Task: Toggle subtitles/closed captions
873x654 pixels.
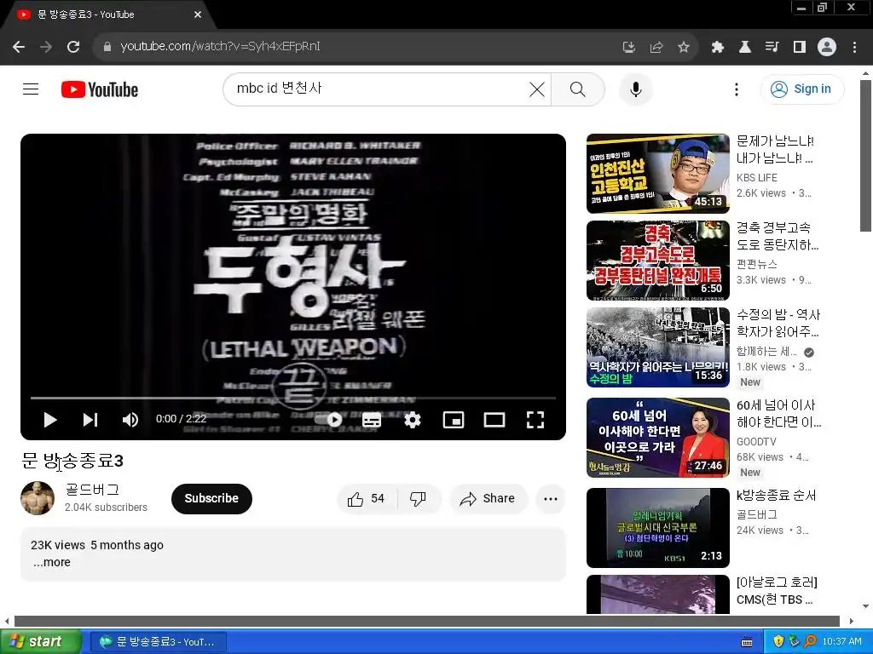Action: tap(372, 420)
